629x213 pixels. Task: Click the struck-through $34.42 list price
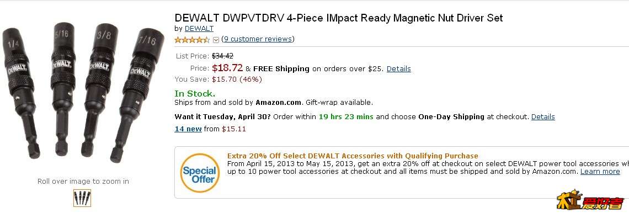click(x=223, y=56)
